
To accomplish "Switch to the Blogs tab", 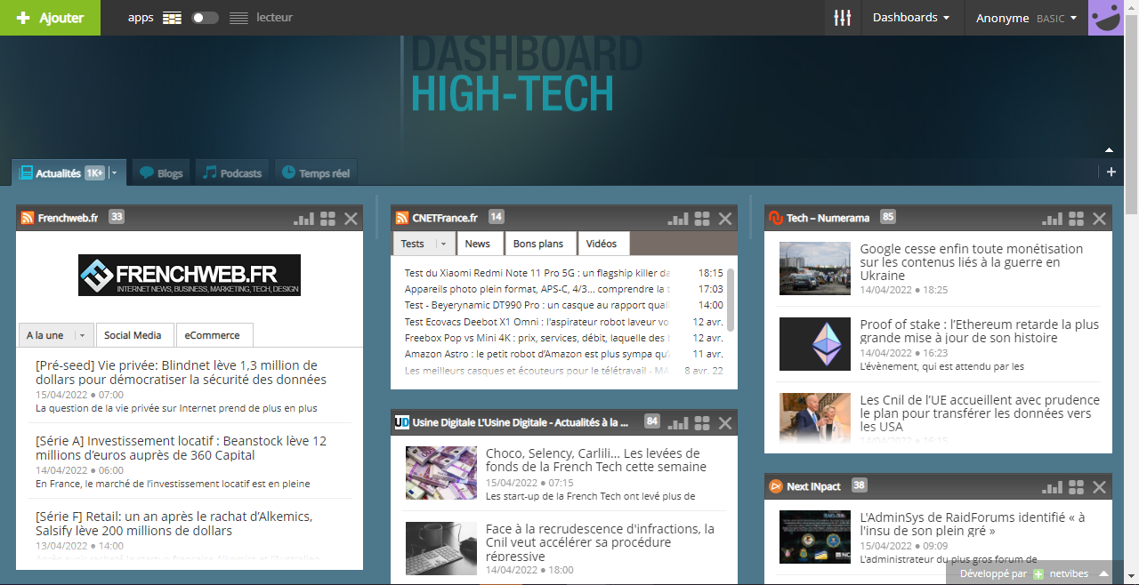I will tap(161, 173).
